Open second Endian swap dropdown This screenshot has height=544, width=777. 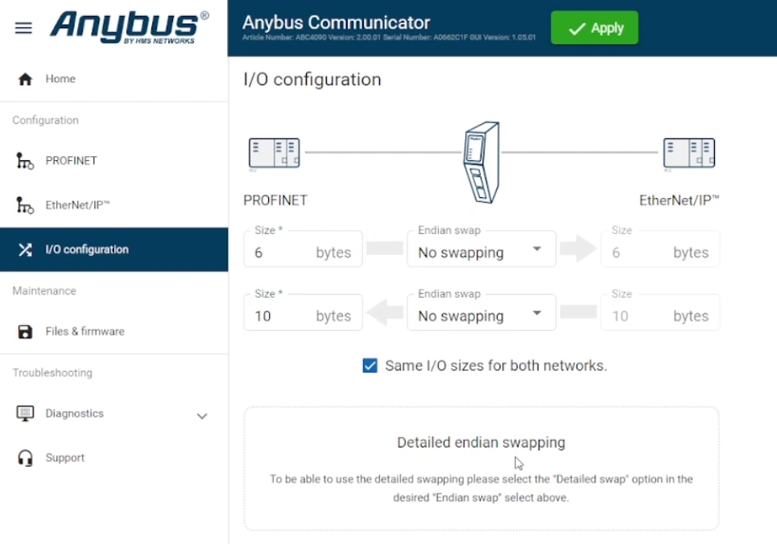(x=481, y=312)
